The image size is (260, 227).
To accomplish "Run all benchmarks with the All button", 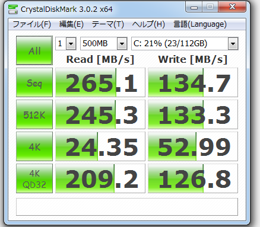I will coord(34,50).
